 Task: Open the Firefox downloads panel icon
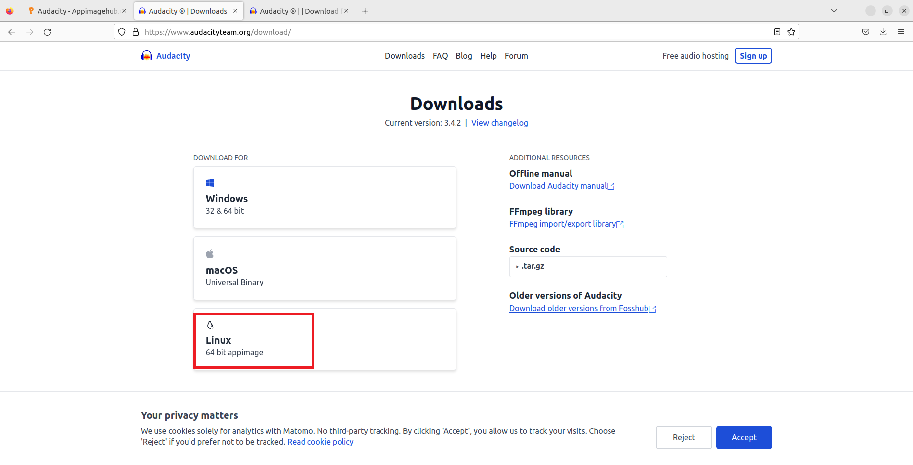click(x=883, y=32)
